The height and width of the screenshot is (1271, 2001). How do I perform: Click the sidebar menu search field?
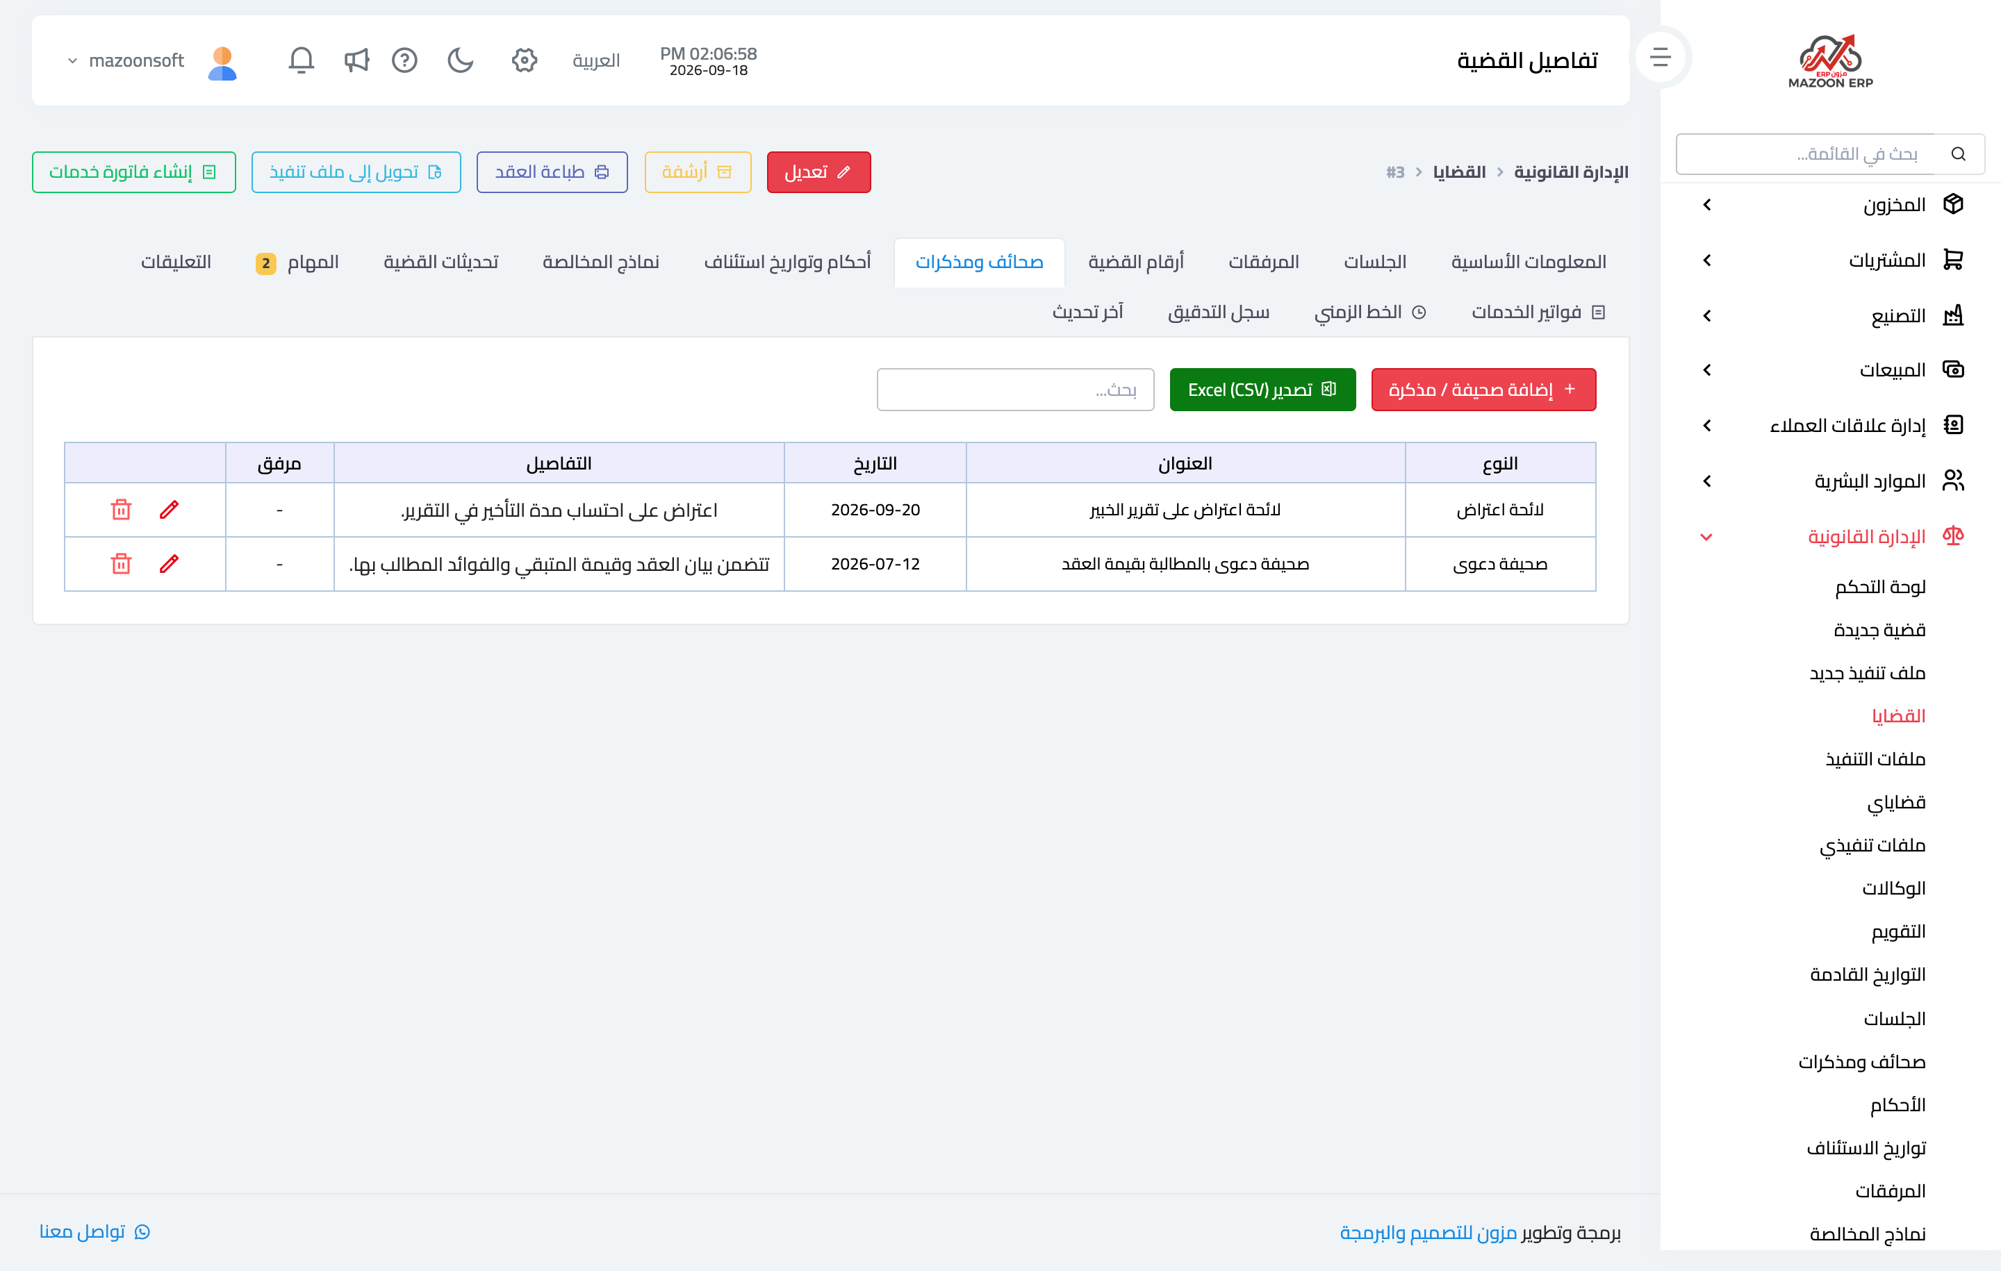click(1806, 153)
